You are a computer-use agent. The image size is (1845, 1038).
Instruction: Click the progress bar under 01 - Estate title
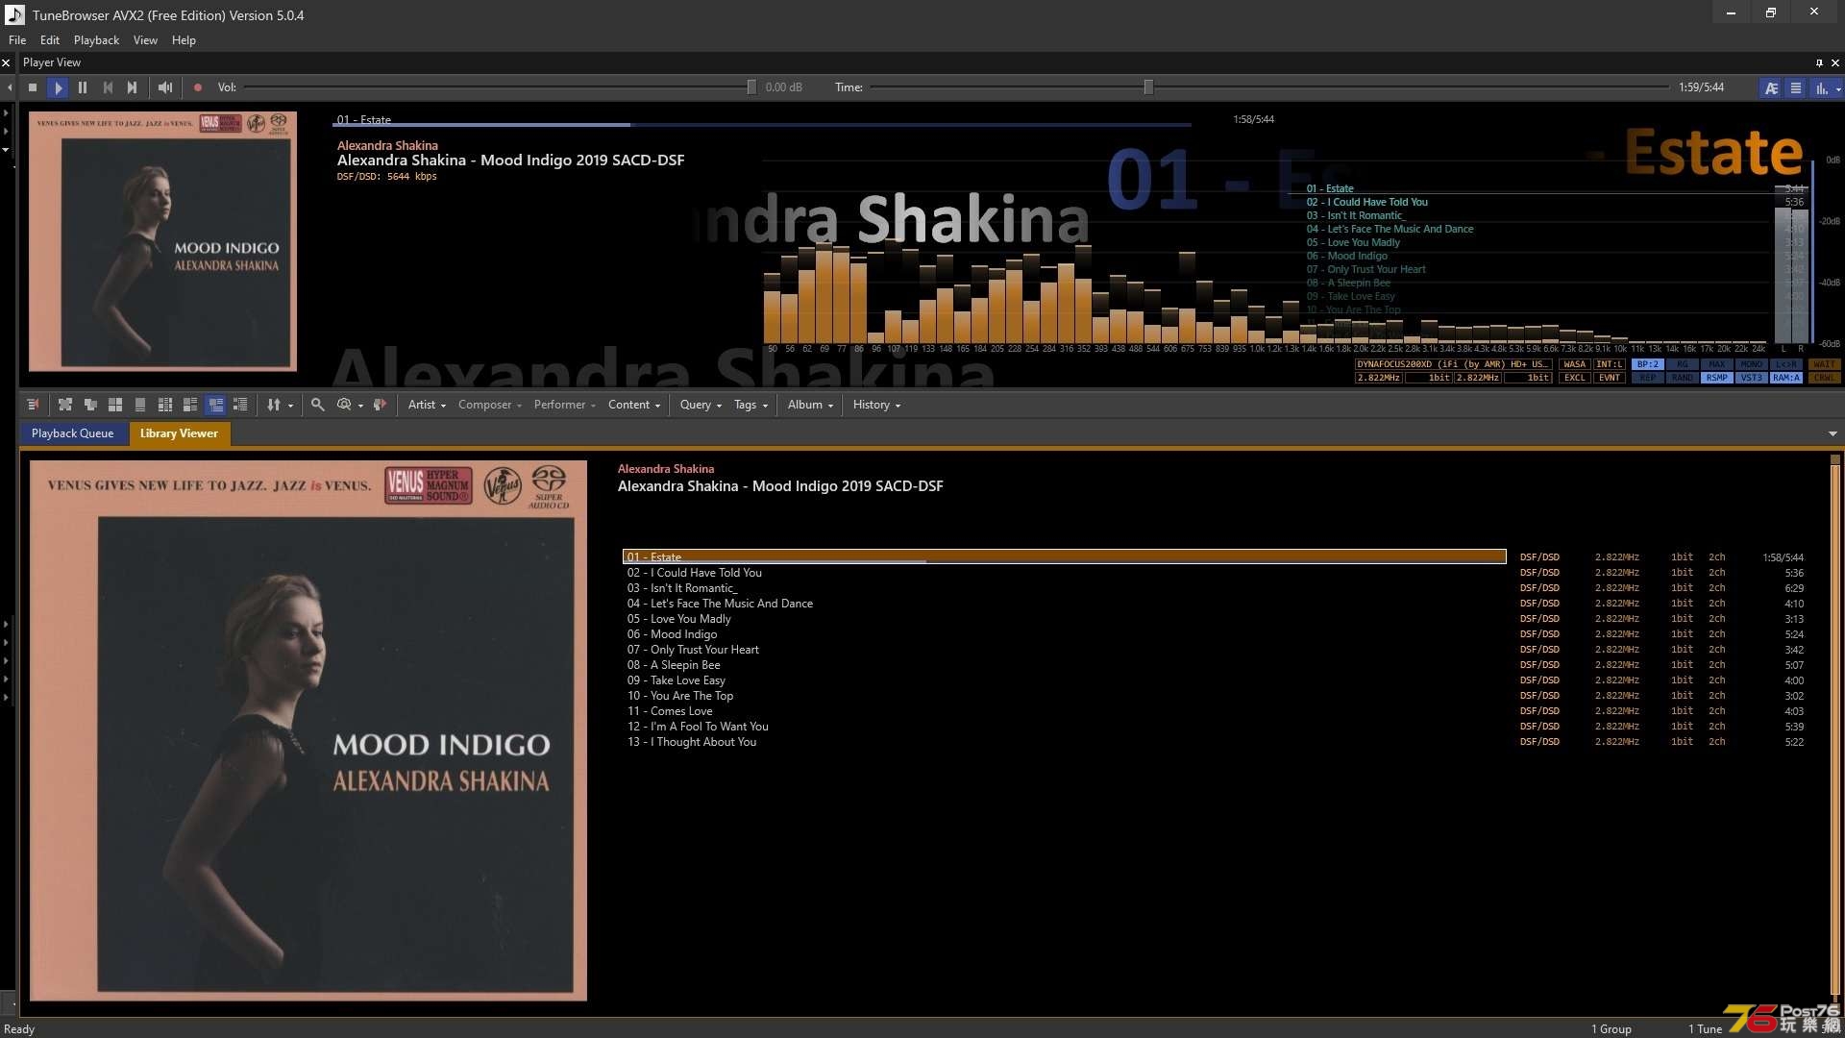762,125
